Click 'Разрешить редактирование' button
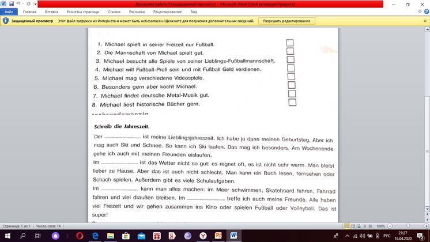 click(x=286, y=21)
